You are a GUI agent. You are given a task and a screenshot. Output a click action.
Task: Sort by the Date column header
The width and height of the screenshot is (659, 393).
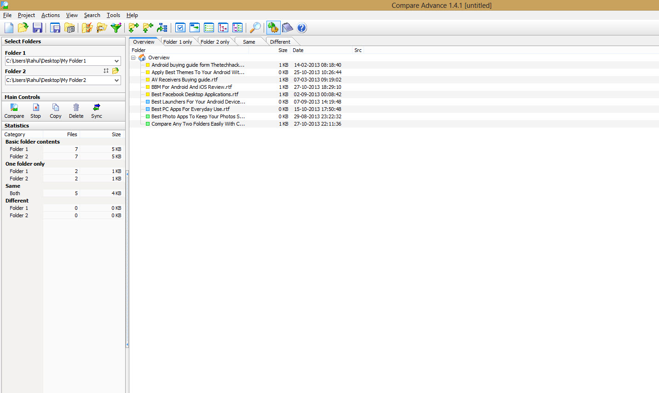pyautogui.click(x=321, y=50)
